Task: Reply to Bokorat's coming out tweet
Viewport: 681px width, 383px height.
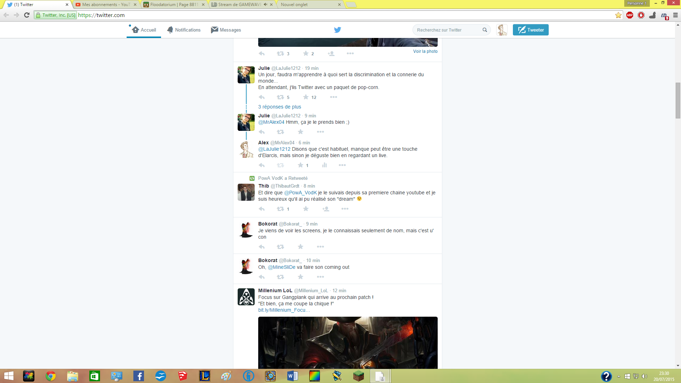Action: 262,277
